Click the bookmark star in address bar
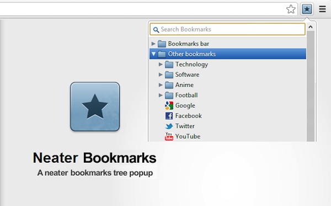This screenshot has height=206, width=331. click(x=291, y=9)
